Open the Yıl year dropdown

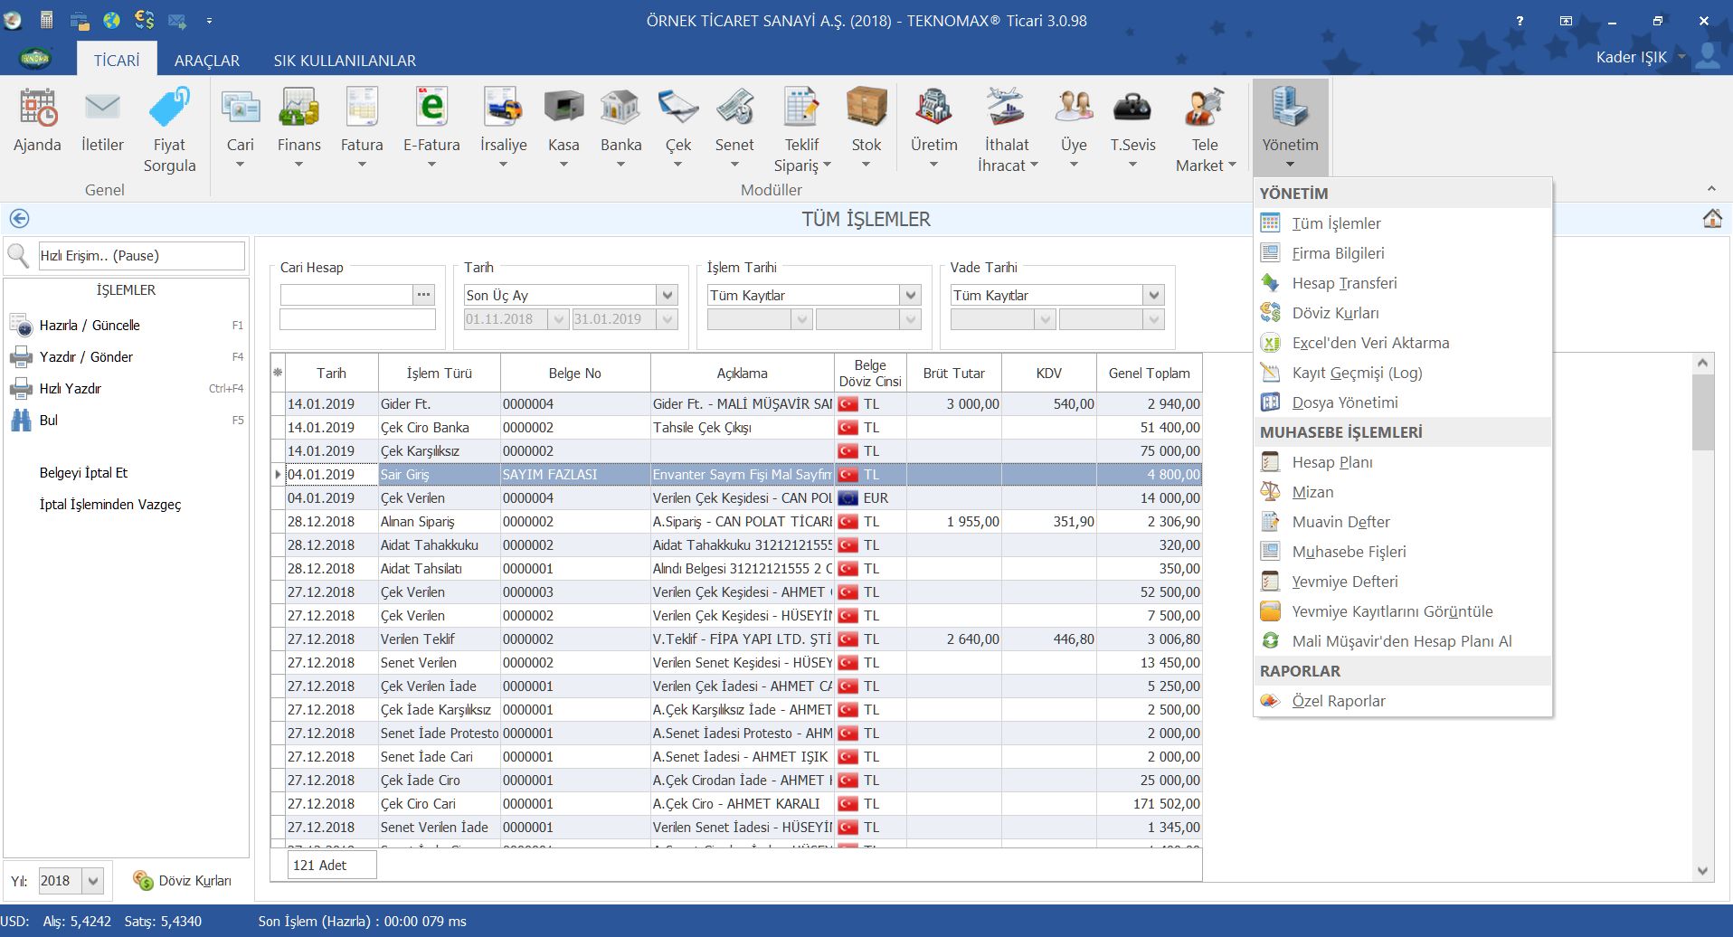coord(93,880)
